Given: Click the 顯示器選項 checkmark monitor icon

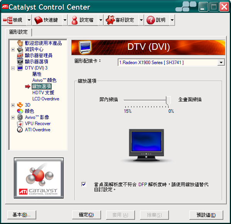Looking at the screenshot, I should point(20,61).
